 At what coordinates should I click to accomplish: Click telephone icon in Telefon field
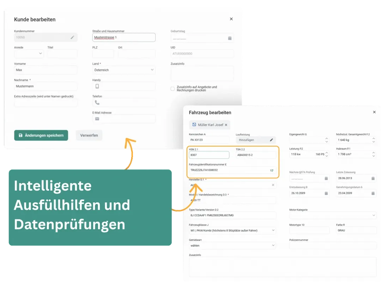click(97, 102)
